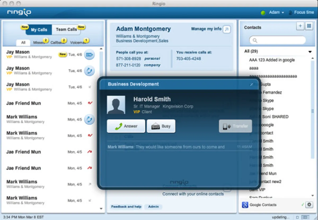Click the Mark Williams note in the popup
The image size is (318, 220).
pyautogui.click(x=166, y=147)
